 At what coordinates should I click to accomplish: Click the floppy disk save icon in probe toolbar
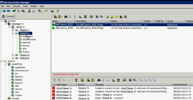point(97,17)
